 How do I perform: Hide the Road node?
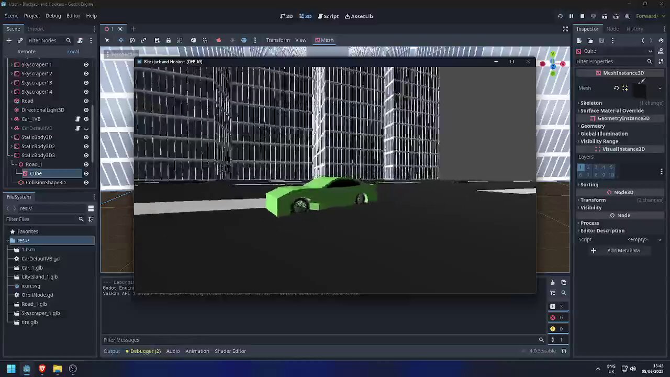click(x=86, y=101)
